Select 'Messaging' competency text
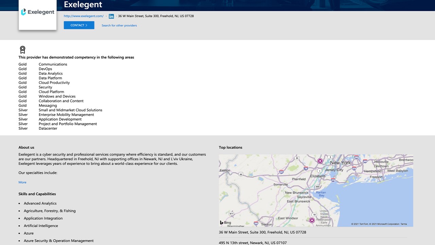The image size is (435, 245). pyautogui.click(x=48, y=106)
